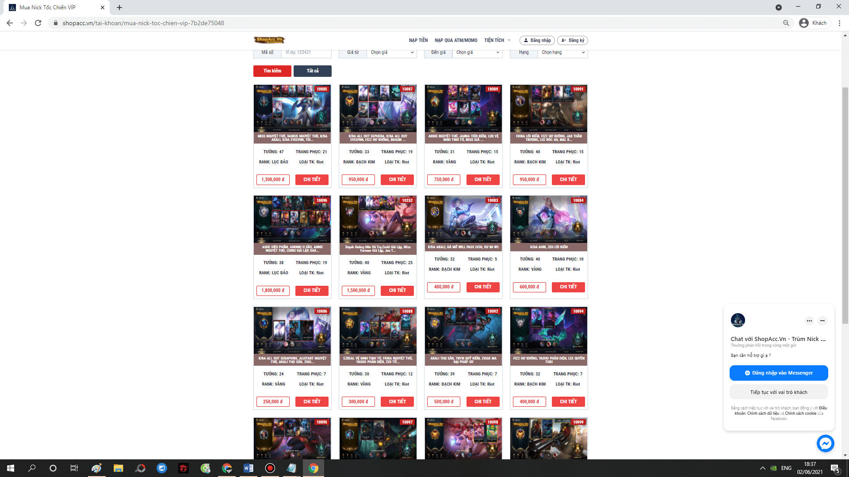
Task: Go back with the browser back arrow
Action: coord(10,23)
